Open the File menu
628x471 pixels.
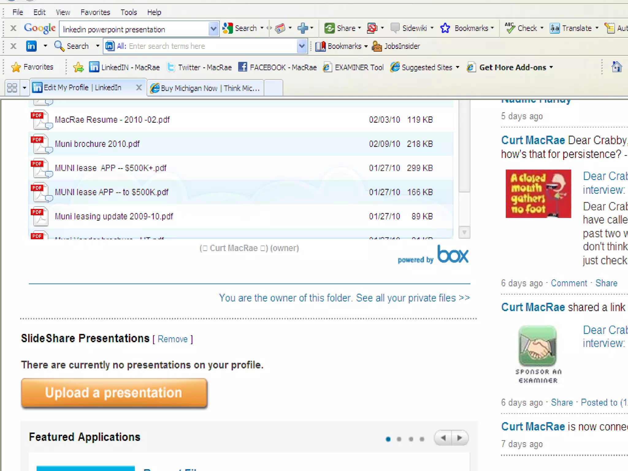pos(18,12)
